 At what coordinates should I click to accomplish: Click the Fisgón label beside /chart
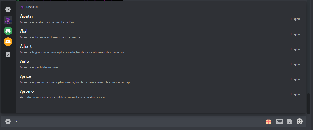click(x=295, y=49)
